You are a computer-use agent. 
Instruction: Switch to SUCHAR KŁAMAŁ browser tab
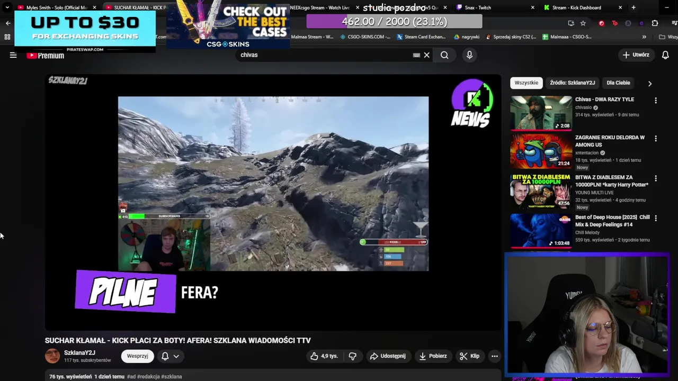point(136,7)
